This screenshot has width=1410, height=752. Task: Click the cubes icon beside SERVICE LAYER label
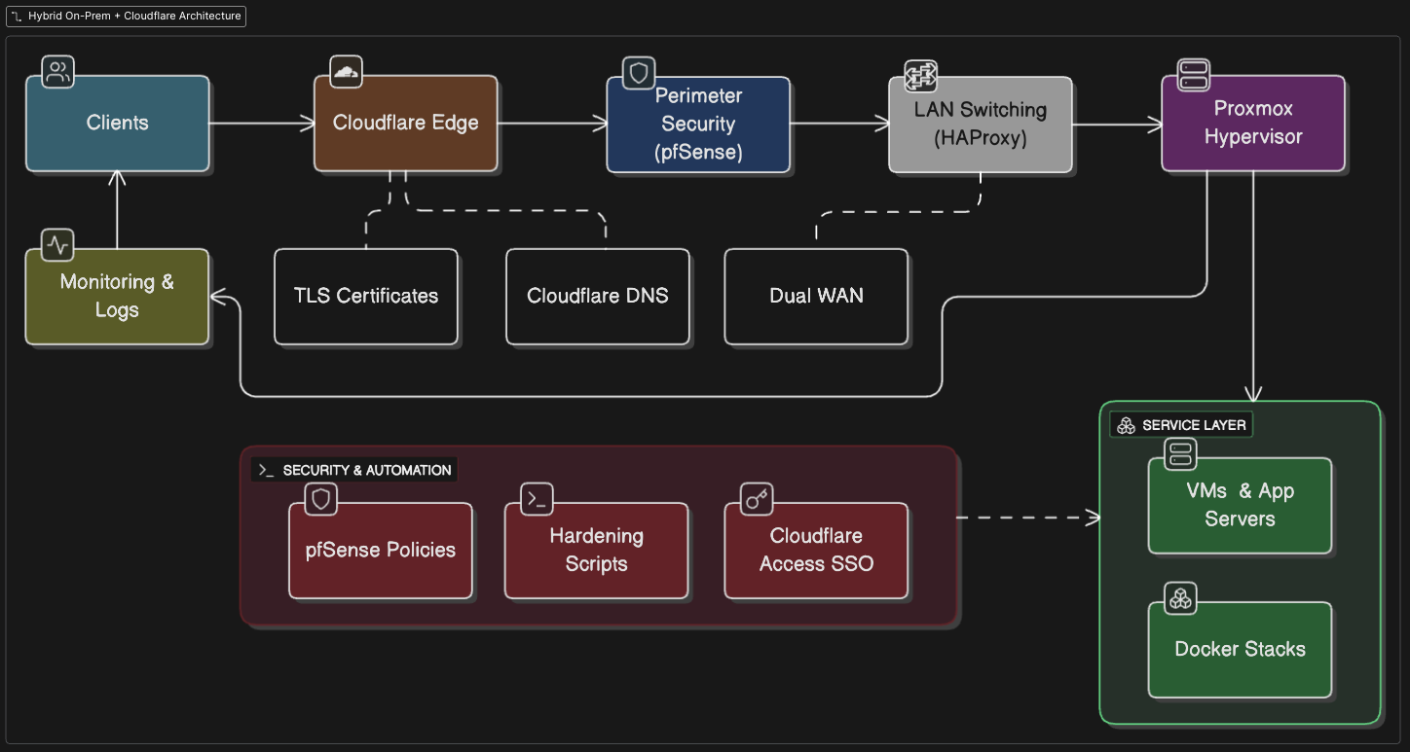tap(1126, 425)
